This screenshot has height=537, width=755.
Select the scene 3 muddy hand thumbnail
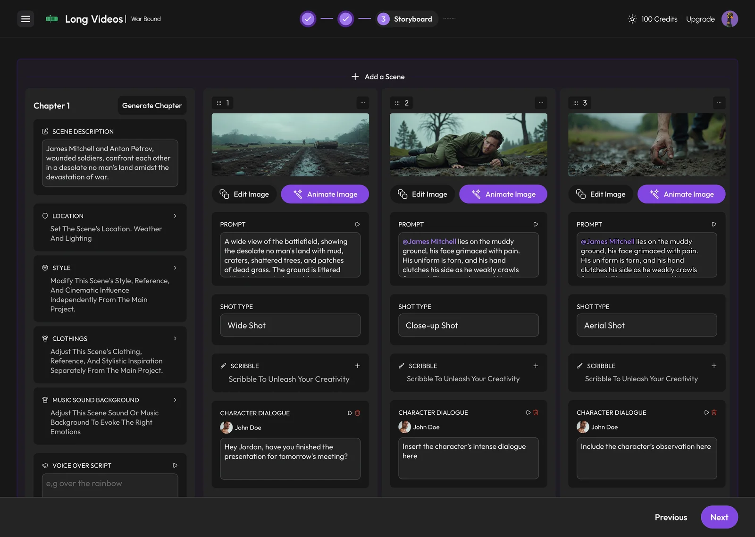click(646, 145)
